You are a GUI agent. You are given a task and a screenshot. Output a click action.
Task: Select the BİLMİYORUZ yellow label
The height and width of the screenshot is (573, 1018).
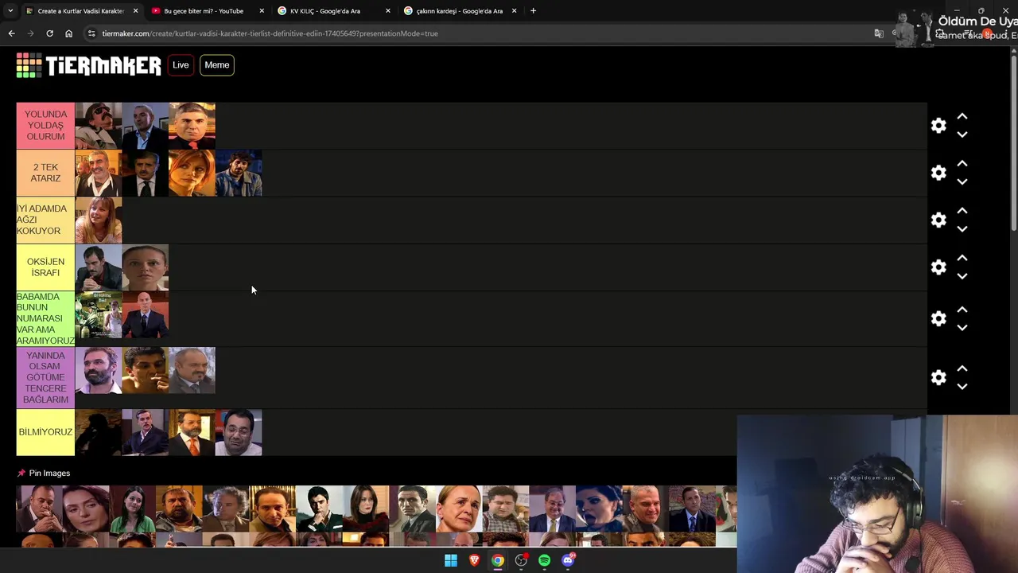pos(45,432)
